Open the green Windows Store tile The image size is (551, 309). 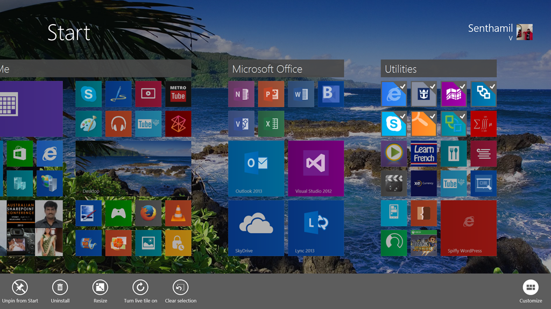20,153
